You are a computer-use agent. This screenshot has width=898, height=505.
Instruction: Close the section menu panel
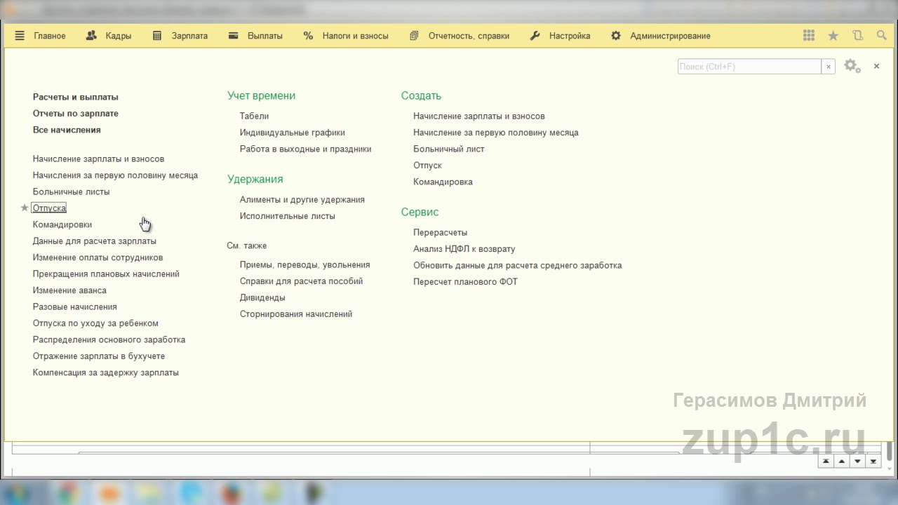876,66
